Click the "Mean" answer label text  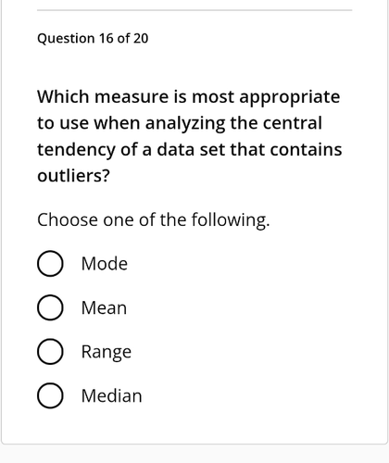point(104,307)
